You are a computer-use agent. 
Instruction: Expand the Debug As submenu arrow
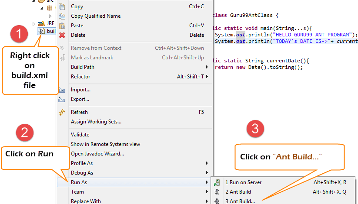[207, 173]
